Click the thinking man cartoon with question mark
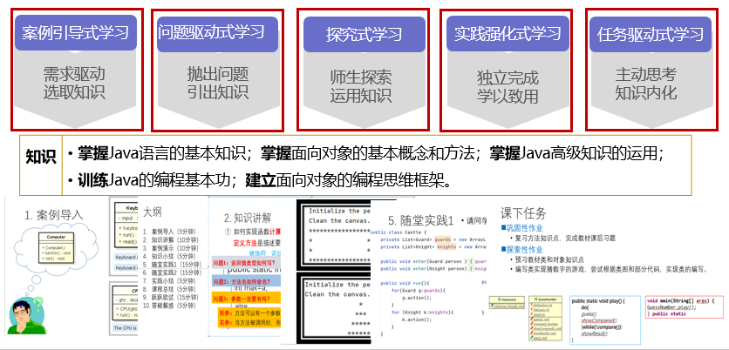This screenshot has width=729, height=350. point(25,314)
